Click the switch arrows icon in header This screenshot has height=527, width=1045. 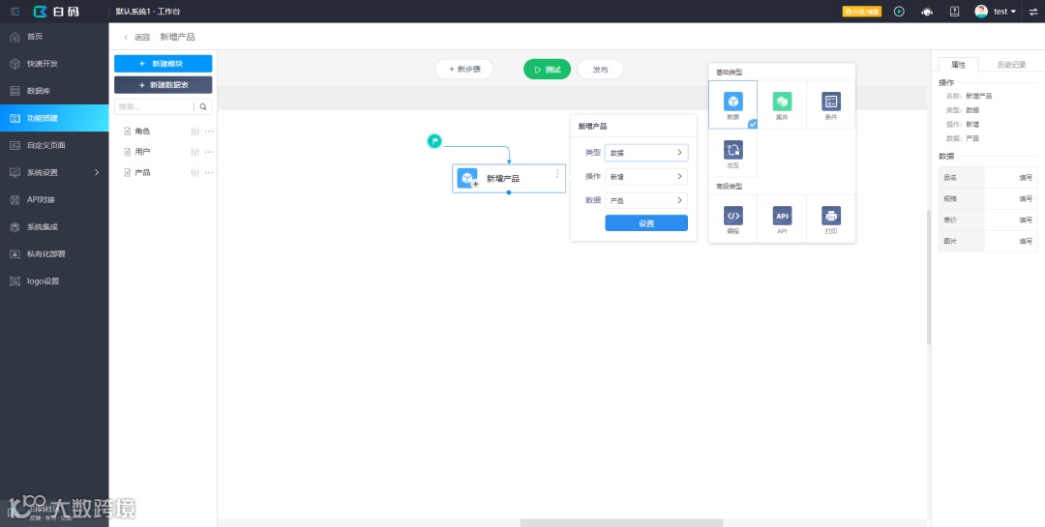click(1033, 12)
